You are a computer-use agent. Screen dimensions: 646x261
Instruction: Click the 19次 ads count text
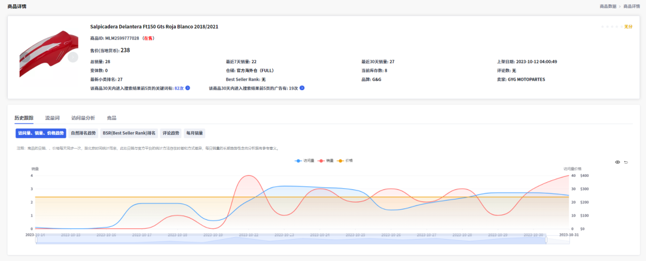[x=293, y=88]
